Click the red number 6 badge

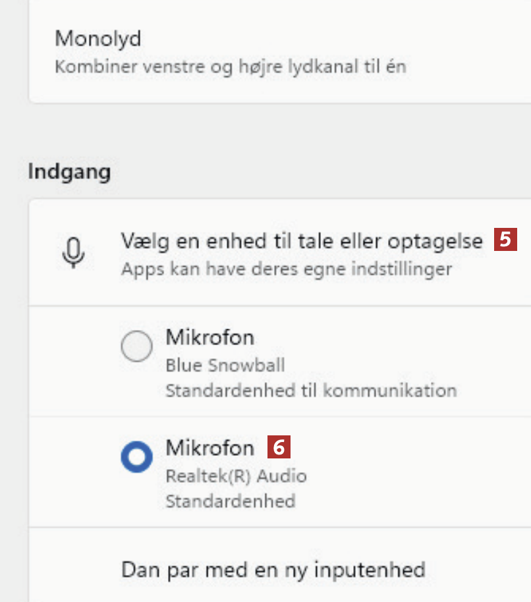click(x=279, y=448)
